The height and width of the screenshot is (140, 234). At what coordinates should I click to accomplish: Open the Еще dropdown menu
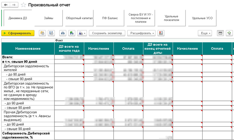pos(204,33)
